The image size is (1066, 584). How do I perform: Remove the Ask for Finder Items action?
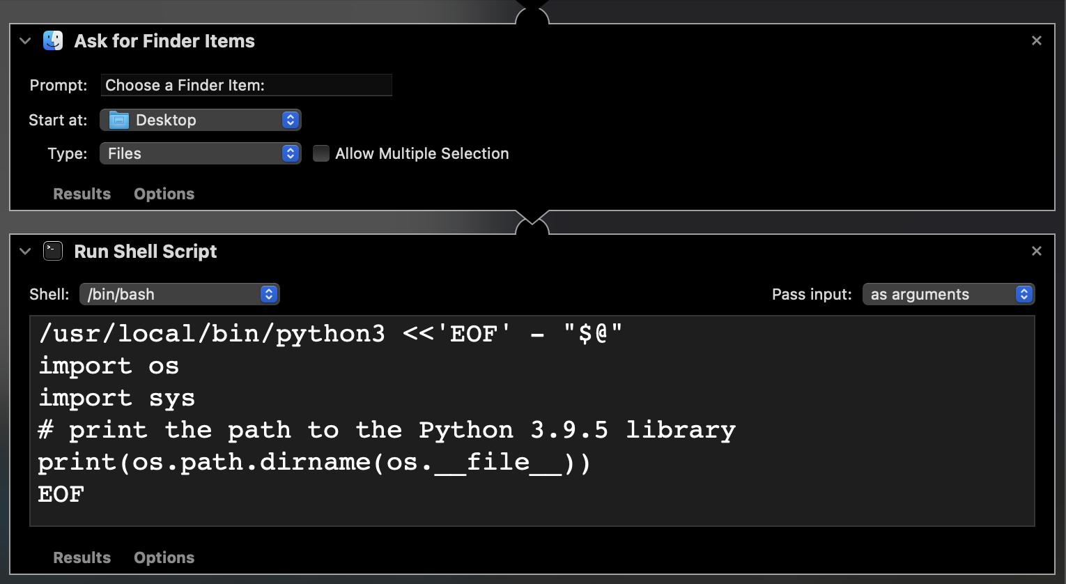pos(1037,40)
